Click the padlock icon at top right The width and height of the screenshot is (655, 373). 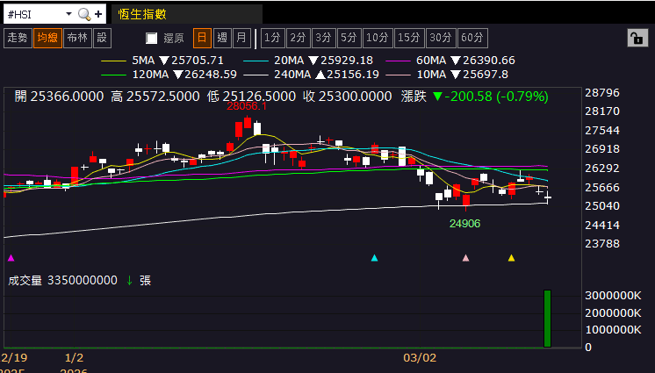point(635,38)
